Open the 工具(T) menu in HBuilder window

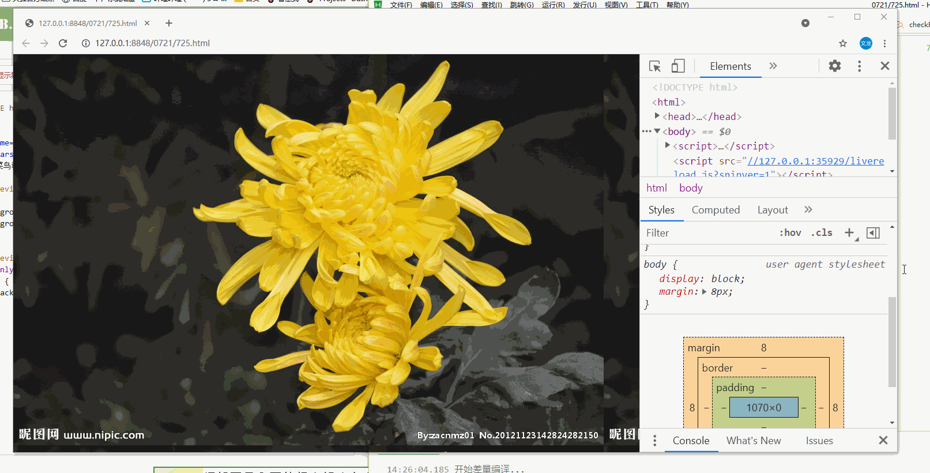click(x=647, y=5)
